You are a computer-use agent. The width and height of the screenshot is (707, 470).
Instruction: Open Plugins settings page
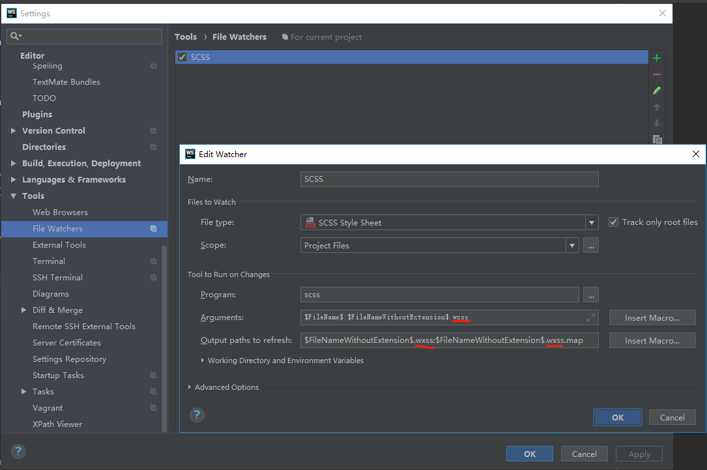coord(37,115)
